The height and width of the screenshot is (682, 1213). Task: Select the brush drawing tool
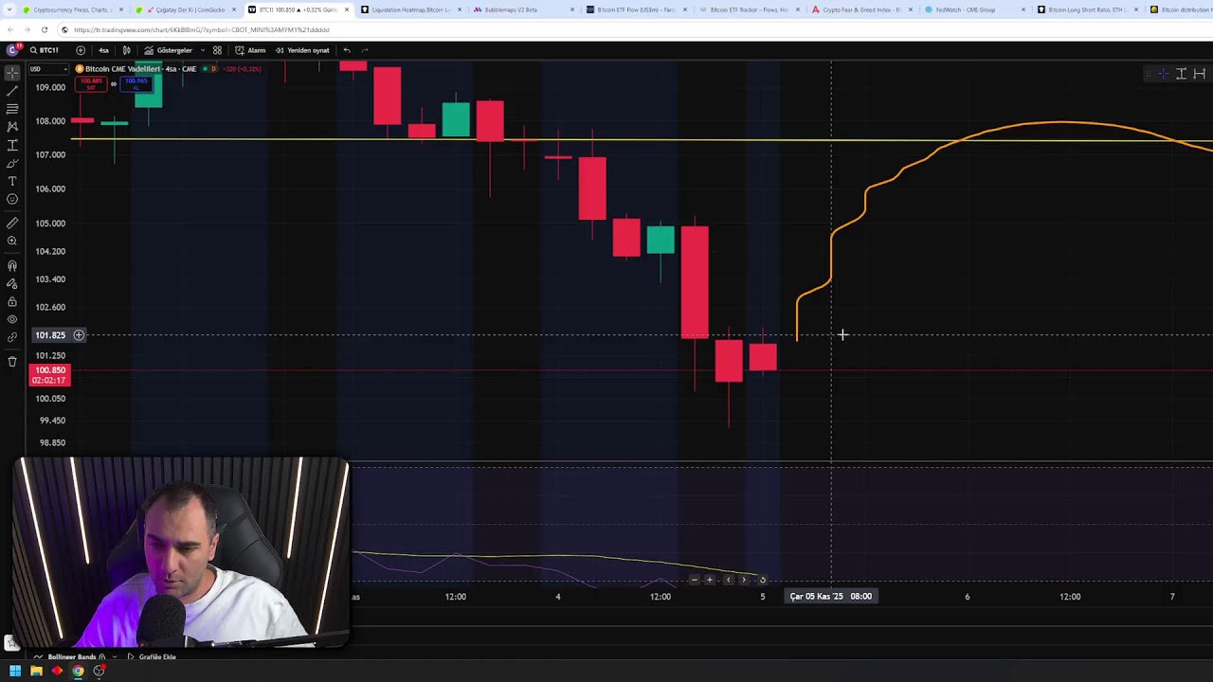(x=12, y=163)
